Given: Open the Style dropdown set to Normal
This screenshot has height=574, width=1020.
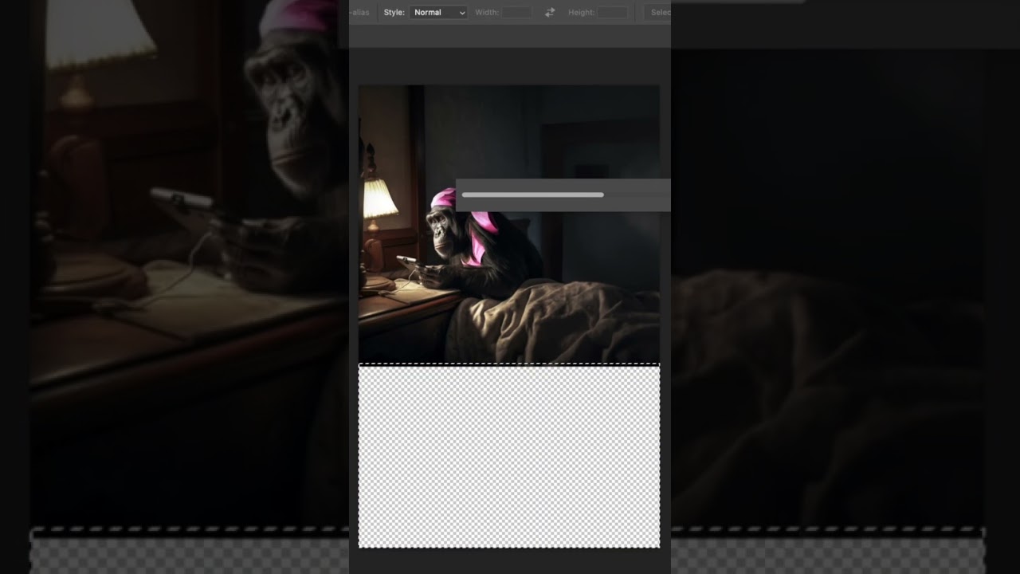Looking at the screenshot, I should 438,13.
